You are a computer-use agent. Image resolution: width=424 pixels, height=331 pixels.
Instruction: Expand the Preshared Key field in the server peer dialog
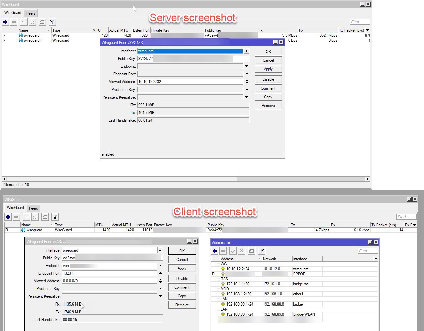(247, 90)
